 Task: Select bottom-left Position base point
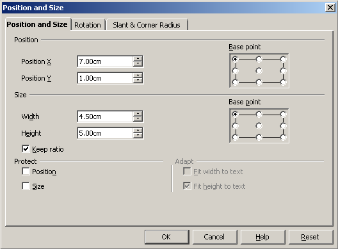point(235,82)
